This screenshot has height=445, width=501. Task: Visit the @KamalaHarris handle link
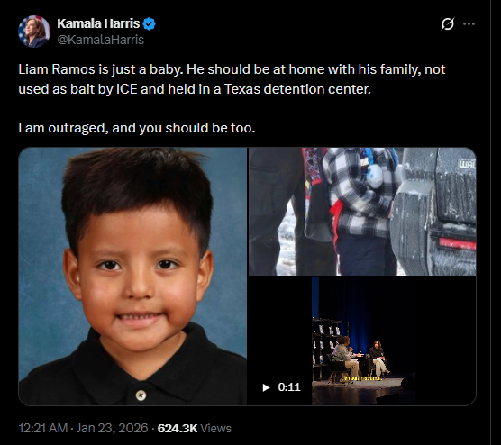tap(101, 40)
